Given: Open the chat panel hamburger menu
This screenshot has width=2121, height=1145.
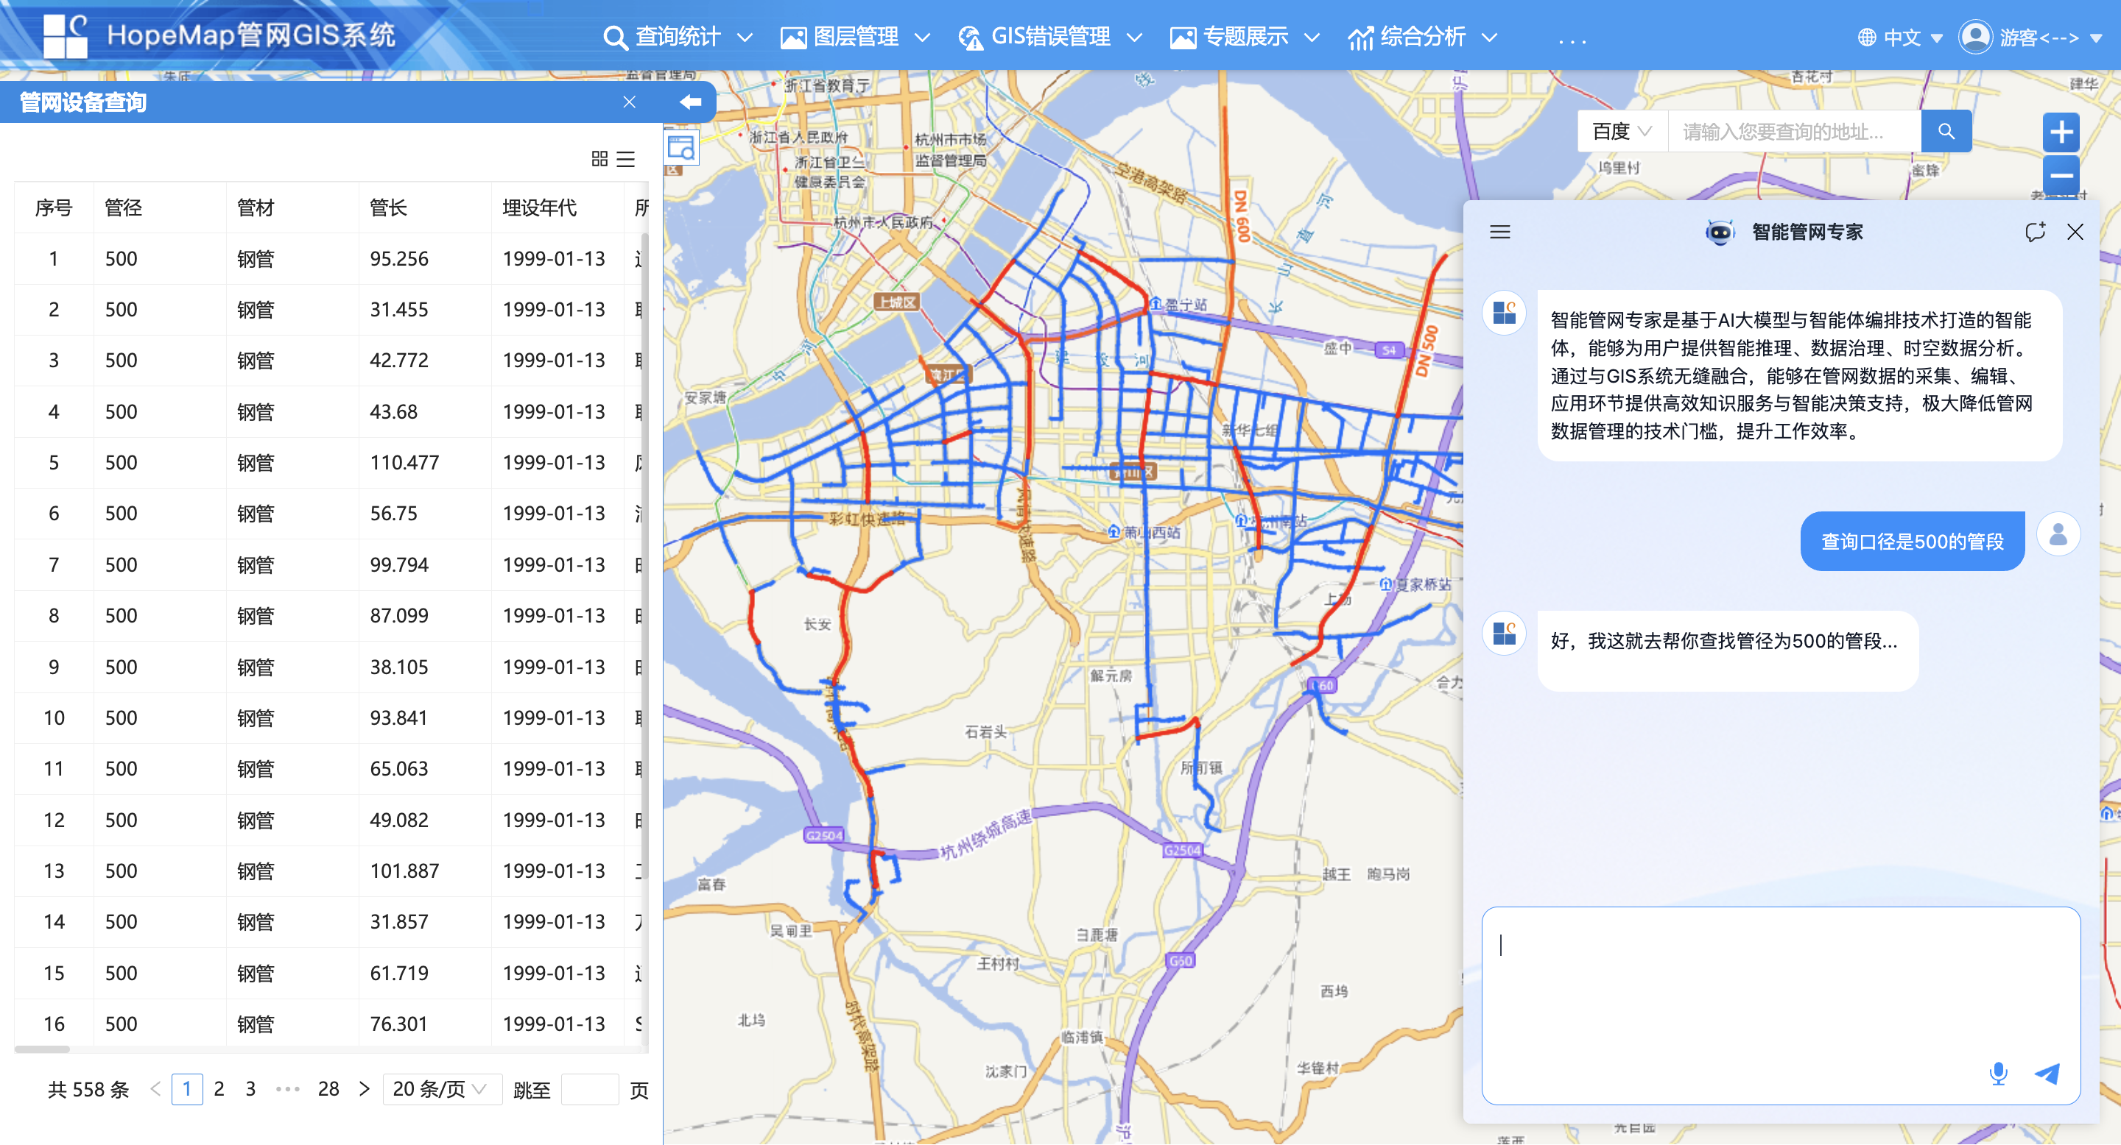Looking at the screenshot, I should [1499, 232].
